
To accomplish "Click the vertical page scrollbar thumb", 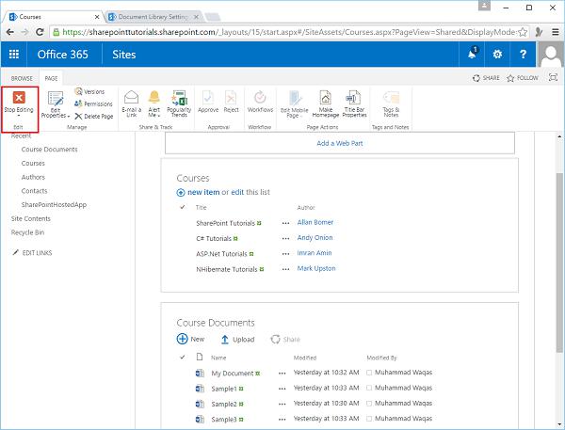I will coord(559,263).
